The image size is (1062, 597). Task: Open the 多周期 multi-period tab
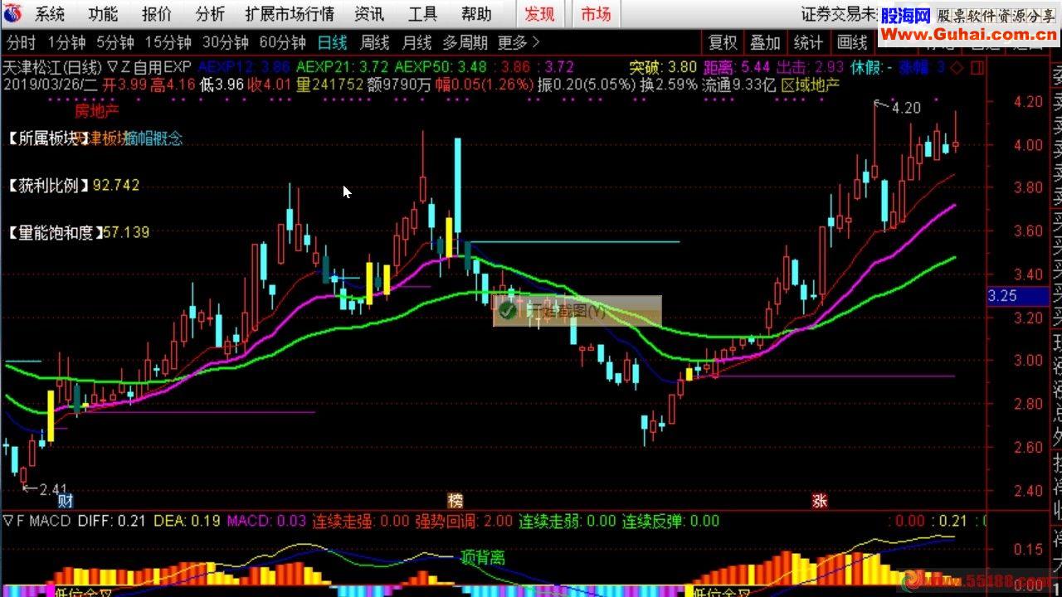(465, 42)
